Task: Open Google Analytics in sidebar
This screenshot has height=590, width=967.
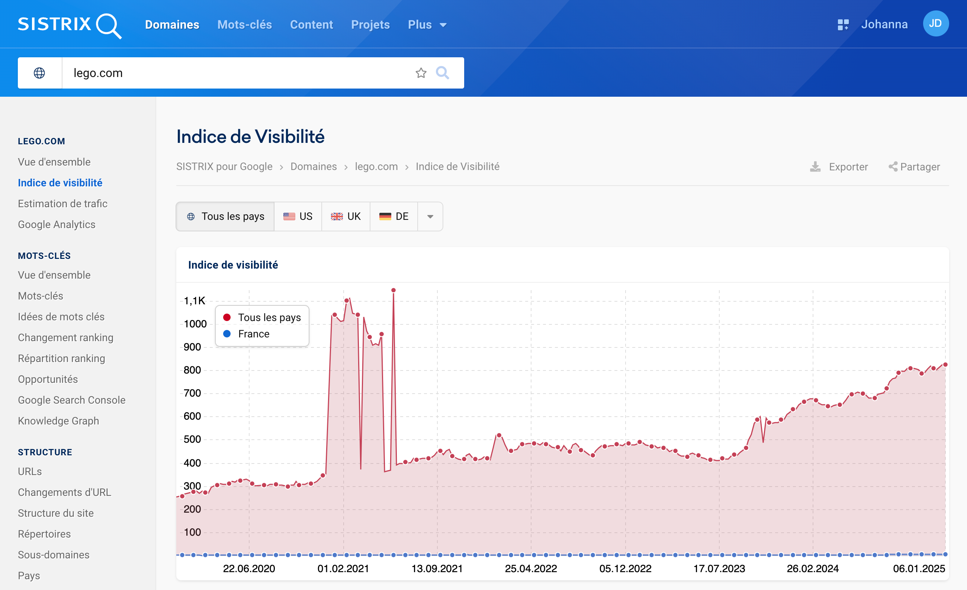Action: click(57, 225)
